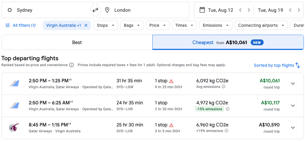Image resolution: width=305 pixels, height=142 pixels.
Task: Open the Virgin Australia +1 airlines filter
Action: click(x=63, y=25)
